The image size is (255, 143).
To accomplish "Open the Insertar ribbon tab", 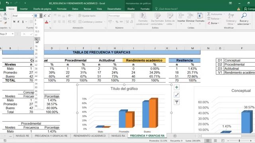I will pyautogui.click(x=24, y=9).
